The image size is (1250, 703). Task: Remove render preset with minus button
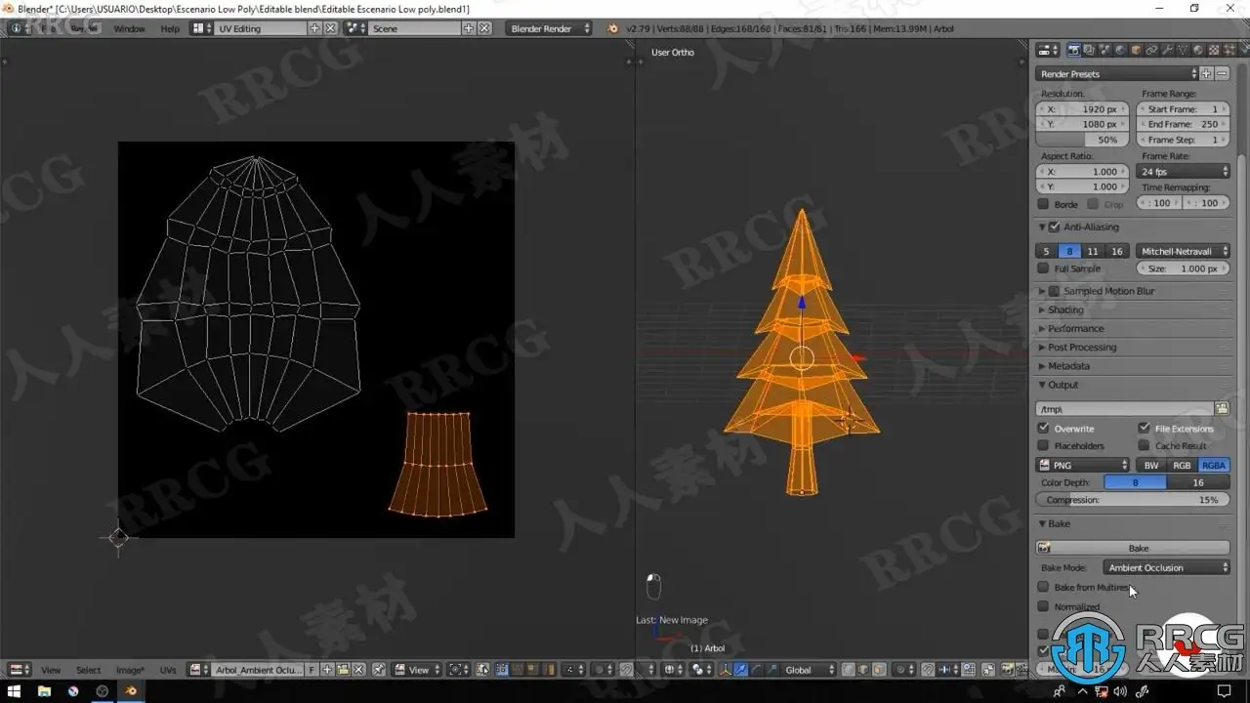[1222, 74]
